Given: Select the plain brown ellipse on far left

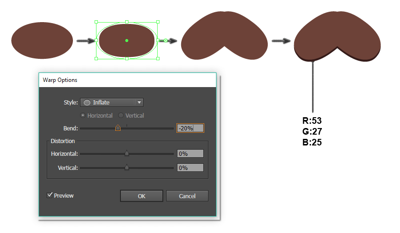Looking at the screenshot, I should pyautogui.click(x=42, y=40).
